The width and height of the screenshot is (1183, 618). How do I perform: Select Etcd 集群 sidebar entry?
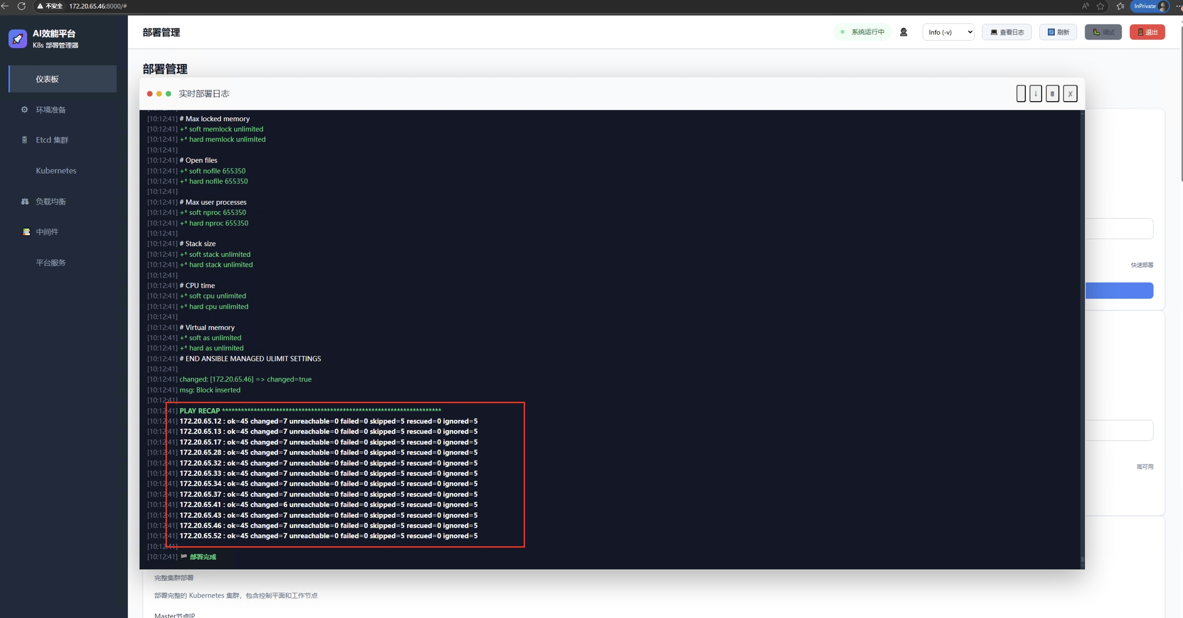click(62, 140)
